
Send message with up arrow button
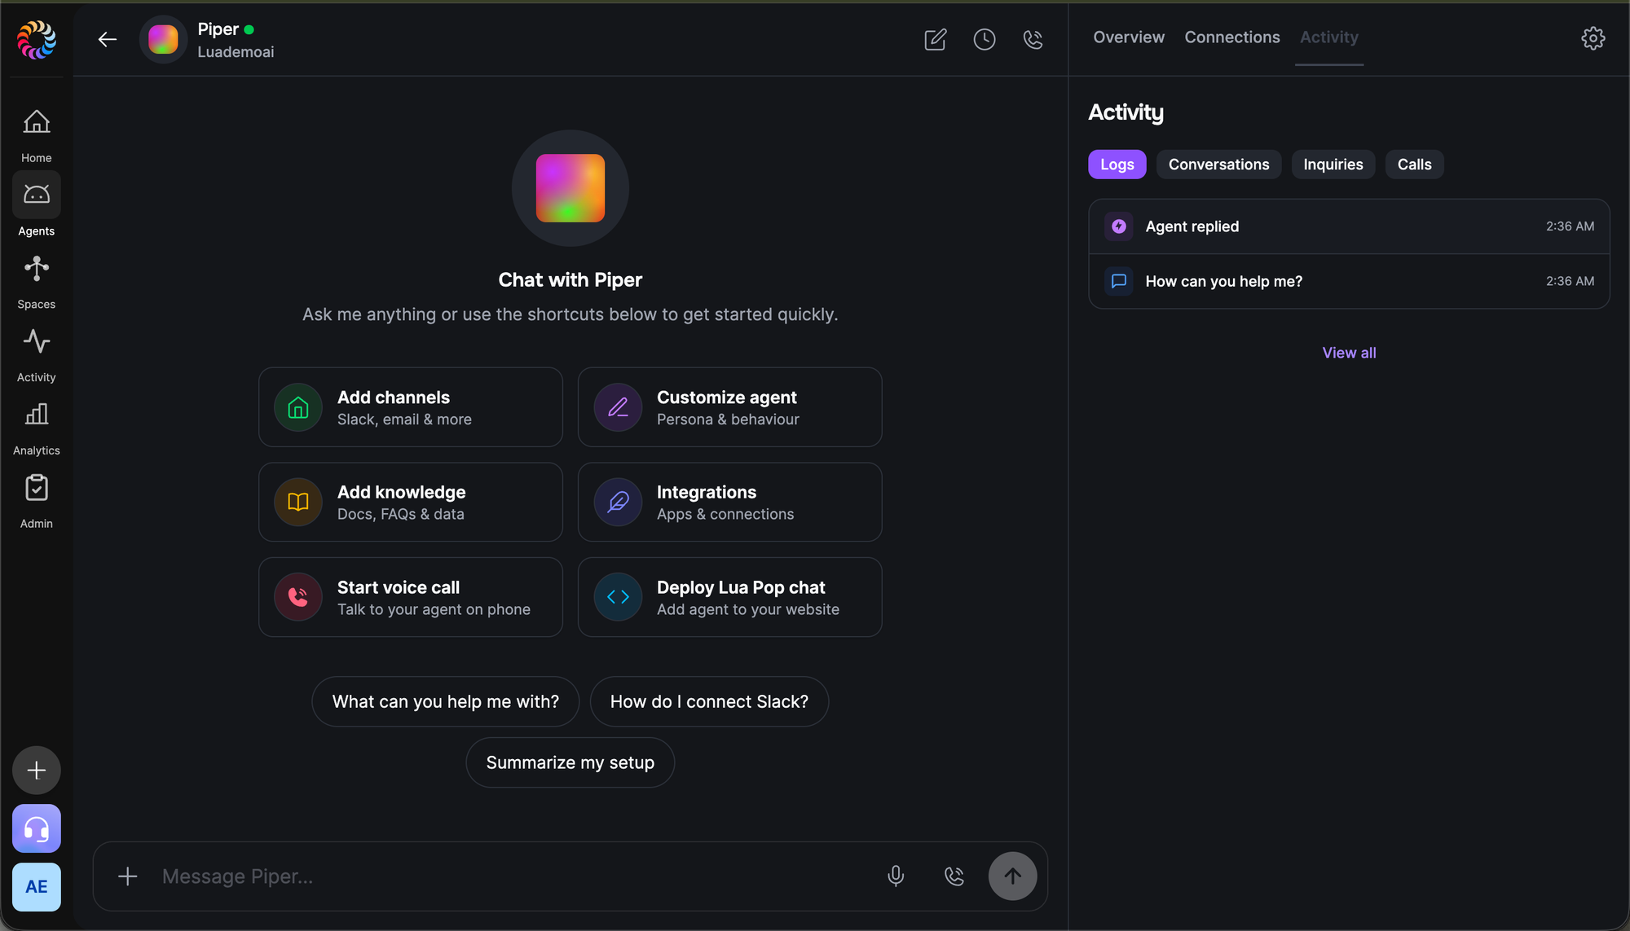point(1013,876)
